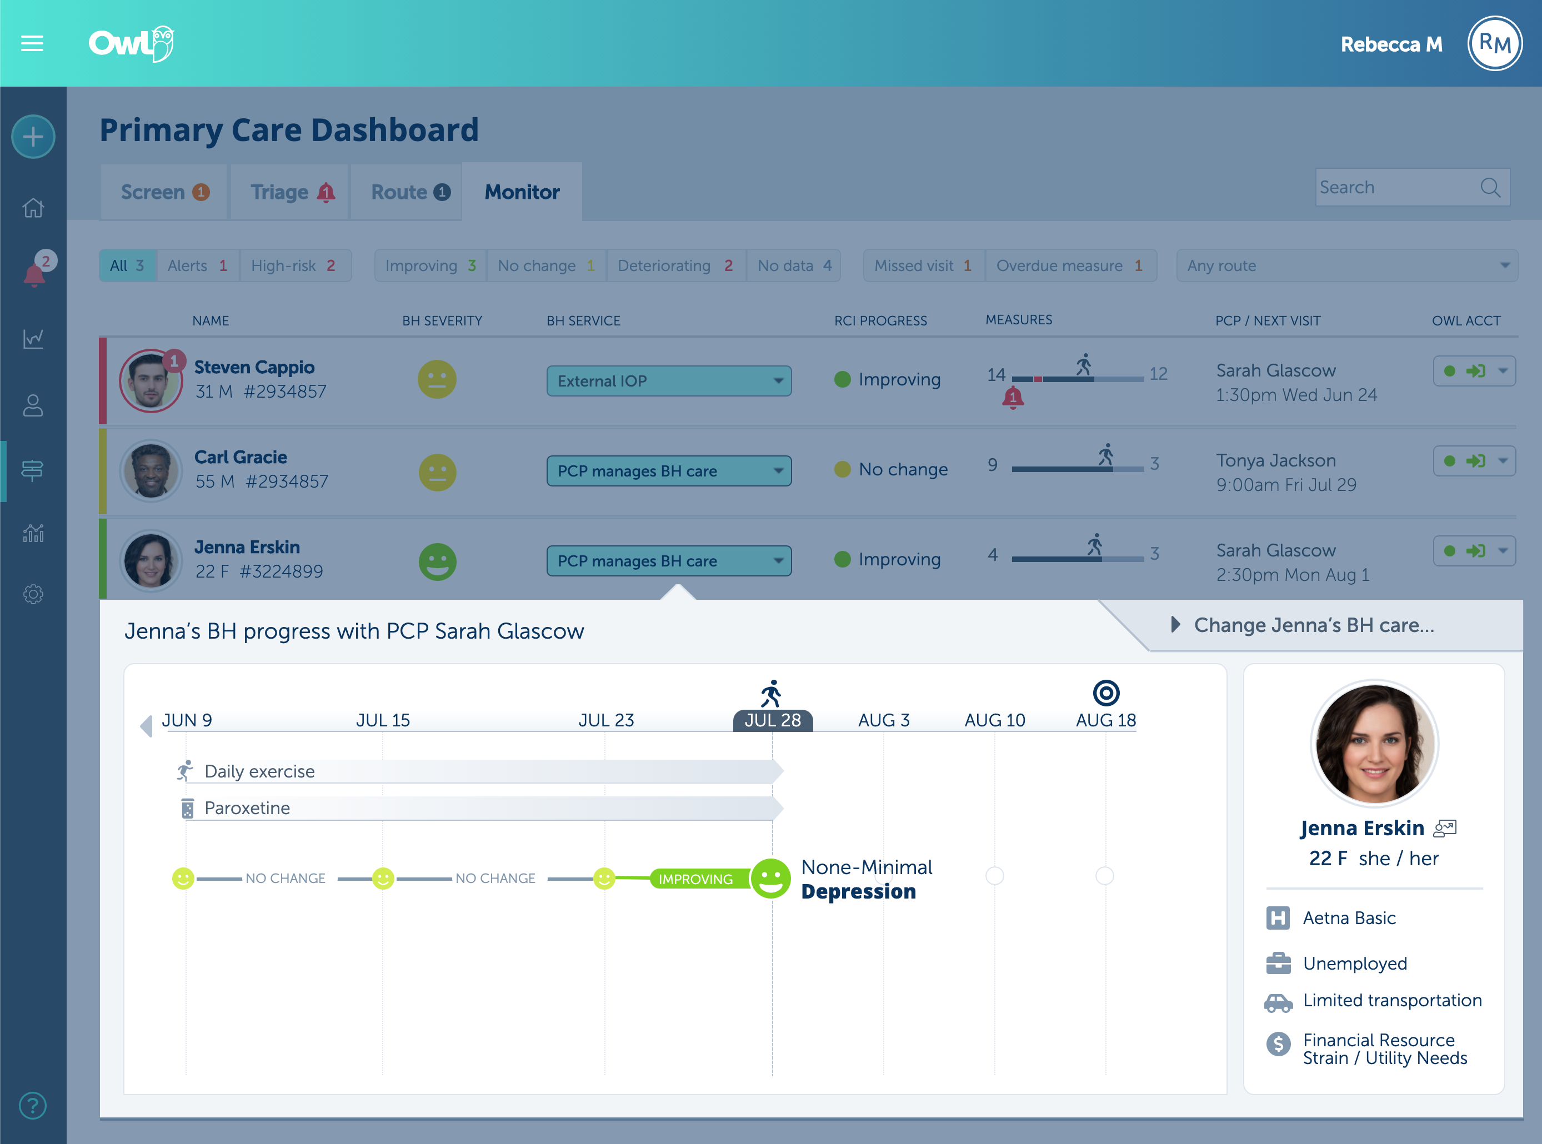Click the search input field
Screen dimensions: 1542x1144
1413,189
